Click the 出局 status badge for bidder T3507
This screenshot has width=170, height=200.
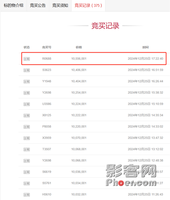click(x=27, y=149)
